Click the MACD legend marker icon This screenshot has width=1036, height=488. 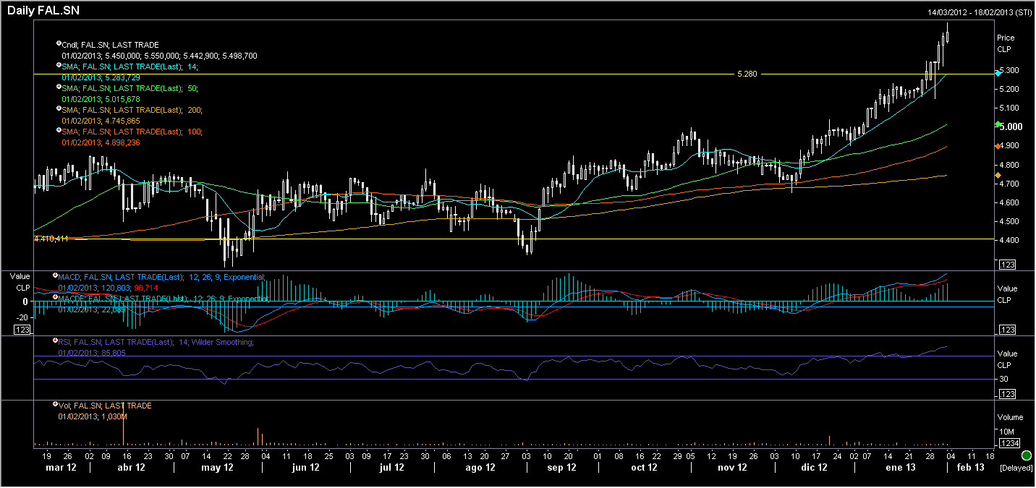[54, 275]
